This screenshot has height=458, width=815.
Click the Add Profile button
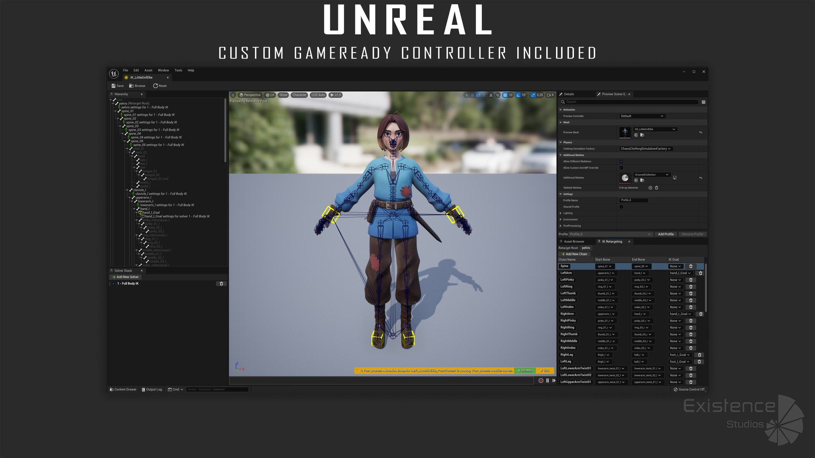click(x=666, y=234)
